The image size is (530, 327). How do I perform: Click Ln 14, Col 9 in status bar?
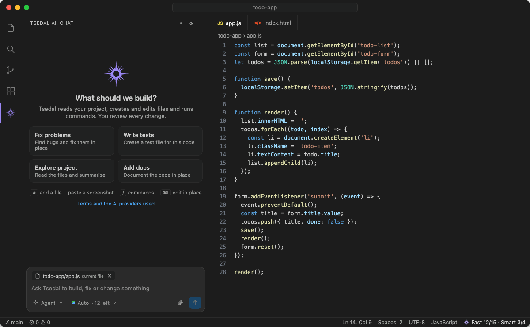[x=357, y=323]
